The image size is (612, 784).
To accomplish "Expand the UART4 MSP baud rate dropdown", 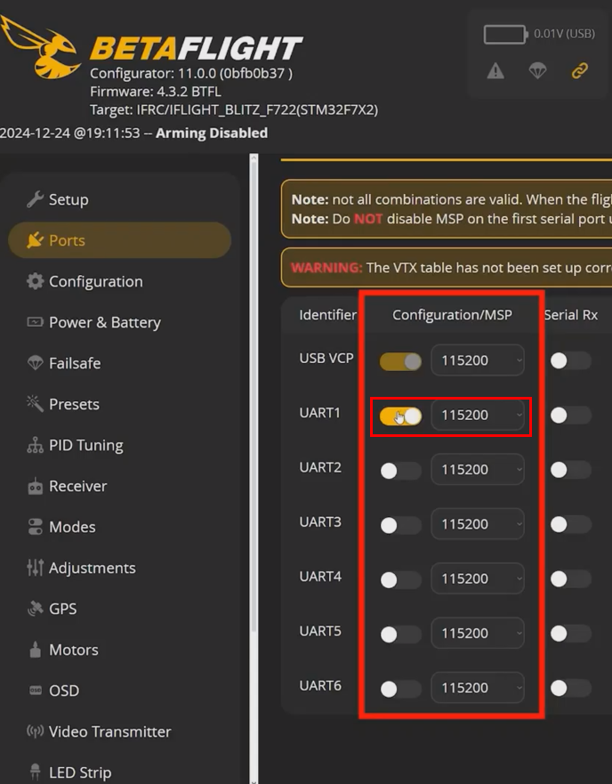I will pos(478,579).
